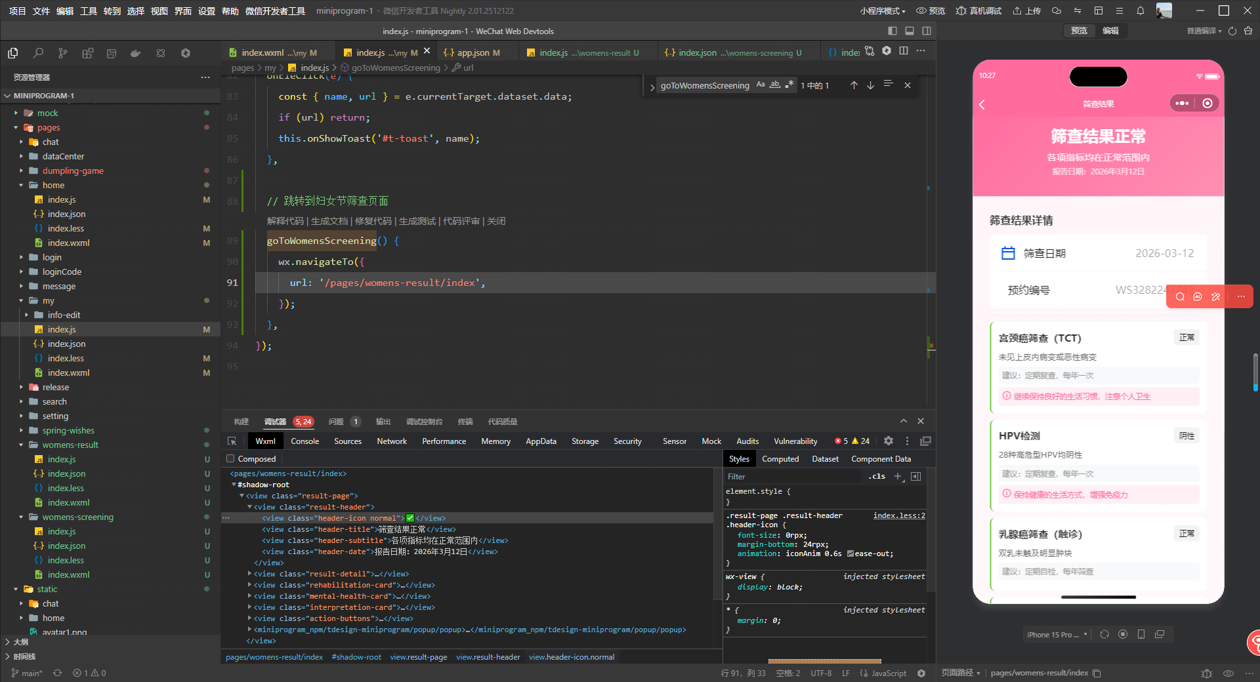Open devtools settings gear icon

pos(888,441)
